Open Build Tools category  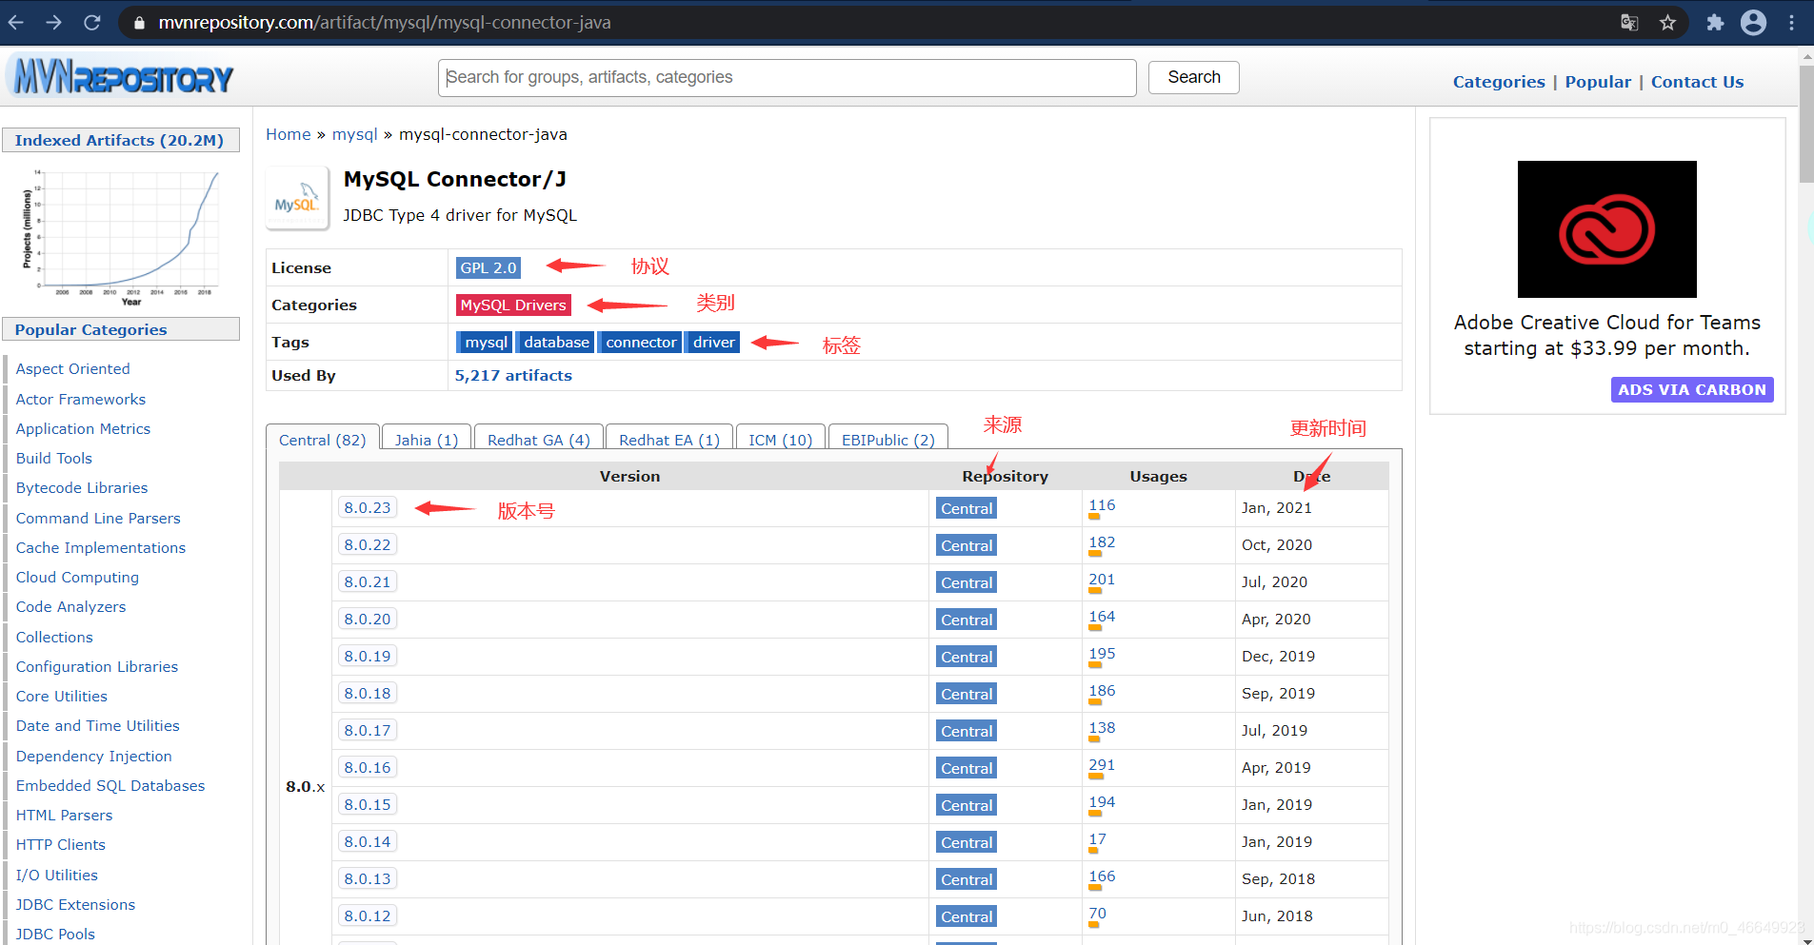pyautogui.click(x=54, y=458)
